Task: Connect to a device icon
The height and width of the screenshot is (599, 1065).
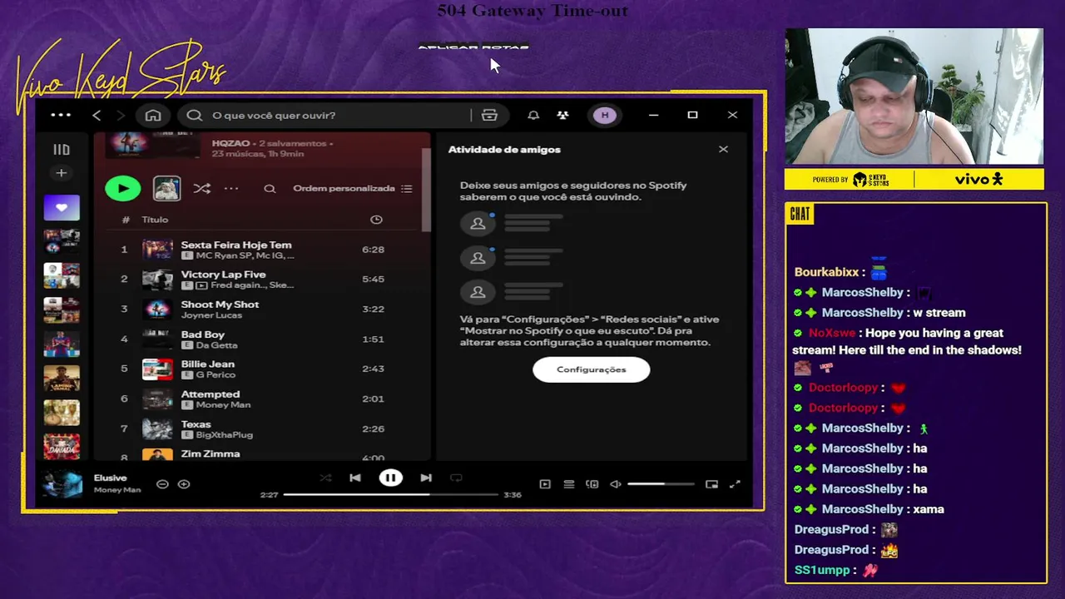Action: pos(592,484)
